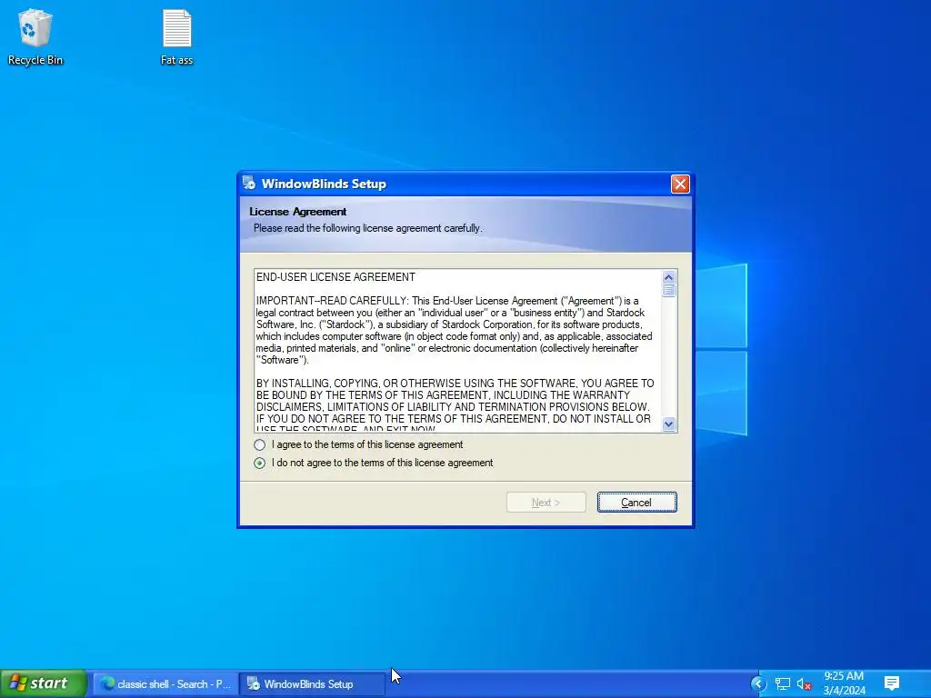Viewport: 931px width, 698px height.
Task: Open the Windows start button
Action: click(44, 683)
